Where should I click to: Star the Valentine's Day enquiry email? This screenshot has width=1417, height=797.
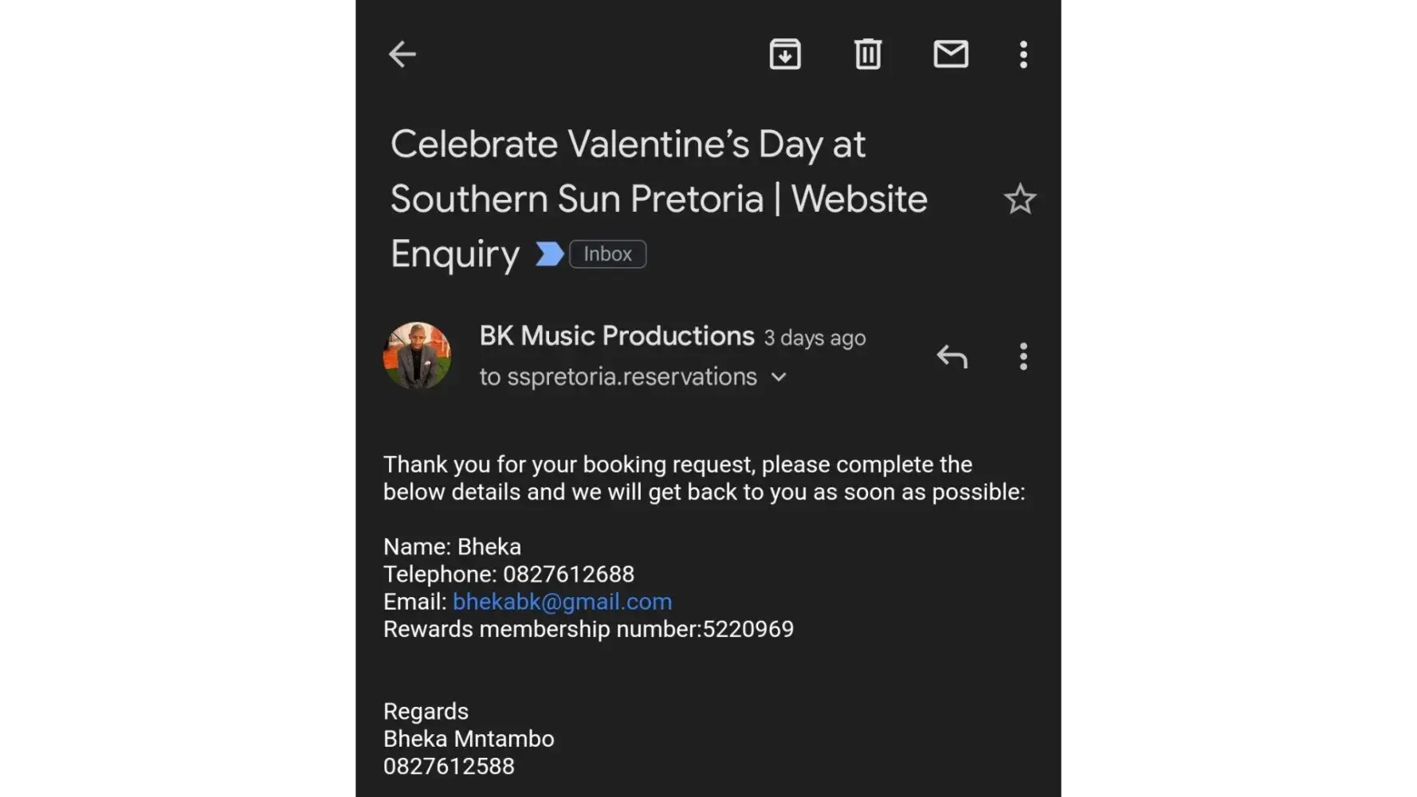[1019, 199]
